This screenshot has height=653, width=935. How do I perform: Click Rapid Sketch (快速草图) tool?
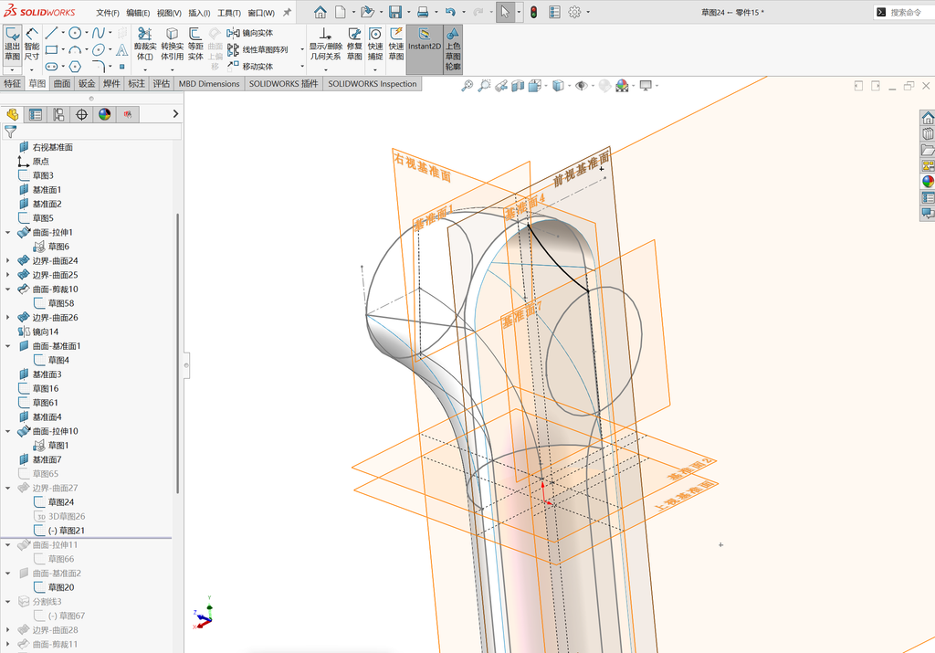pyautogui.click(x=396, y=45)
